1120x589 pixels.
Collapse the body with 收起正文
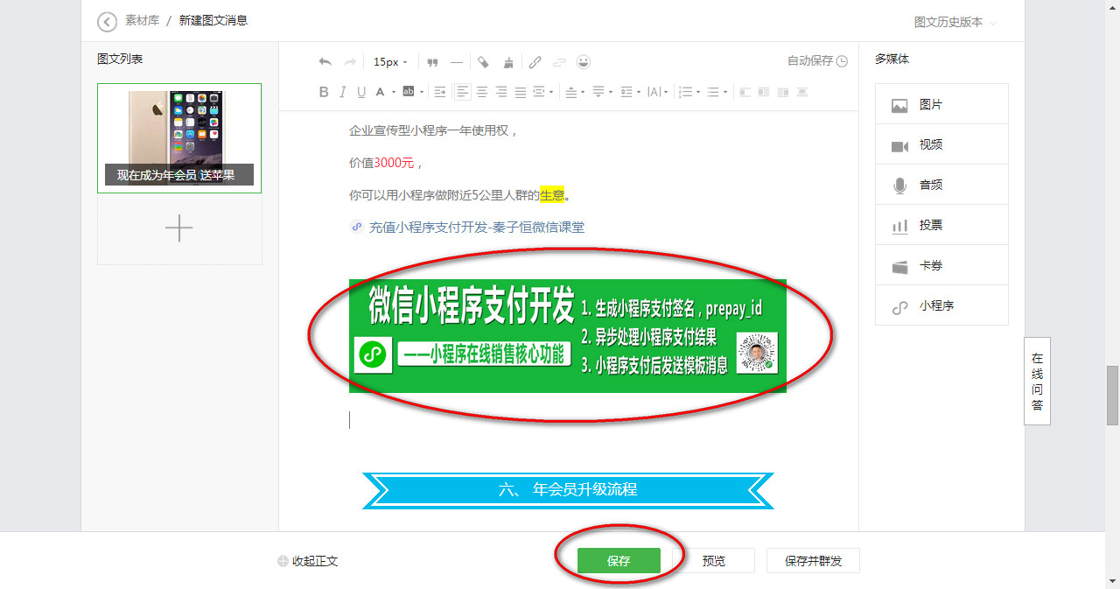coord(307,561)
